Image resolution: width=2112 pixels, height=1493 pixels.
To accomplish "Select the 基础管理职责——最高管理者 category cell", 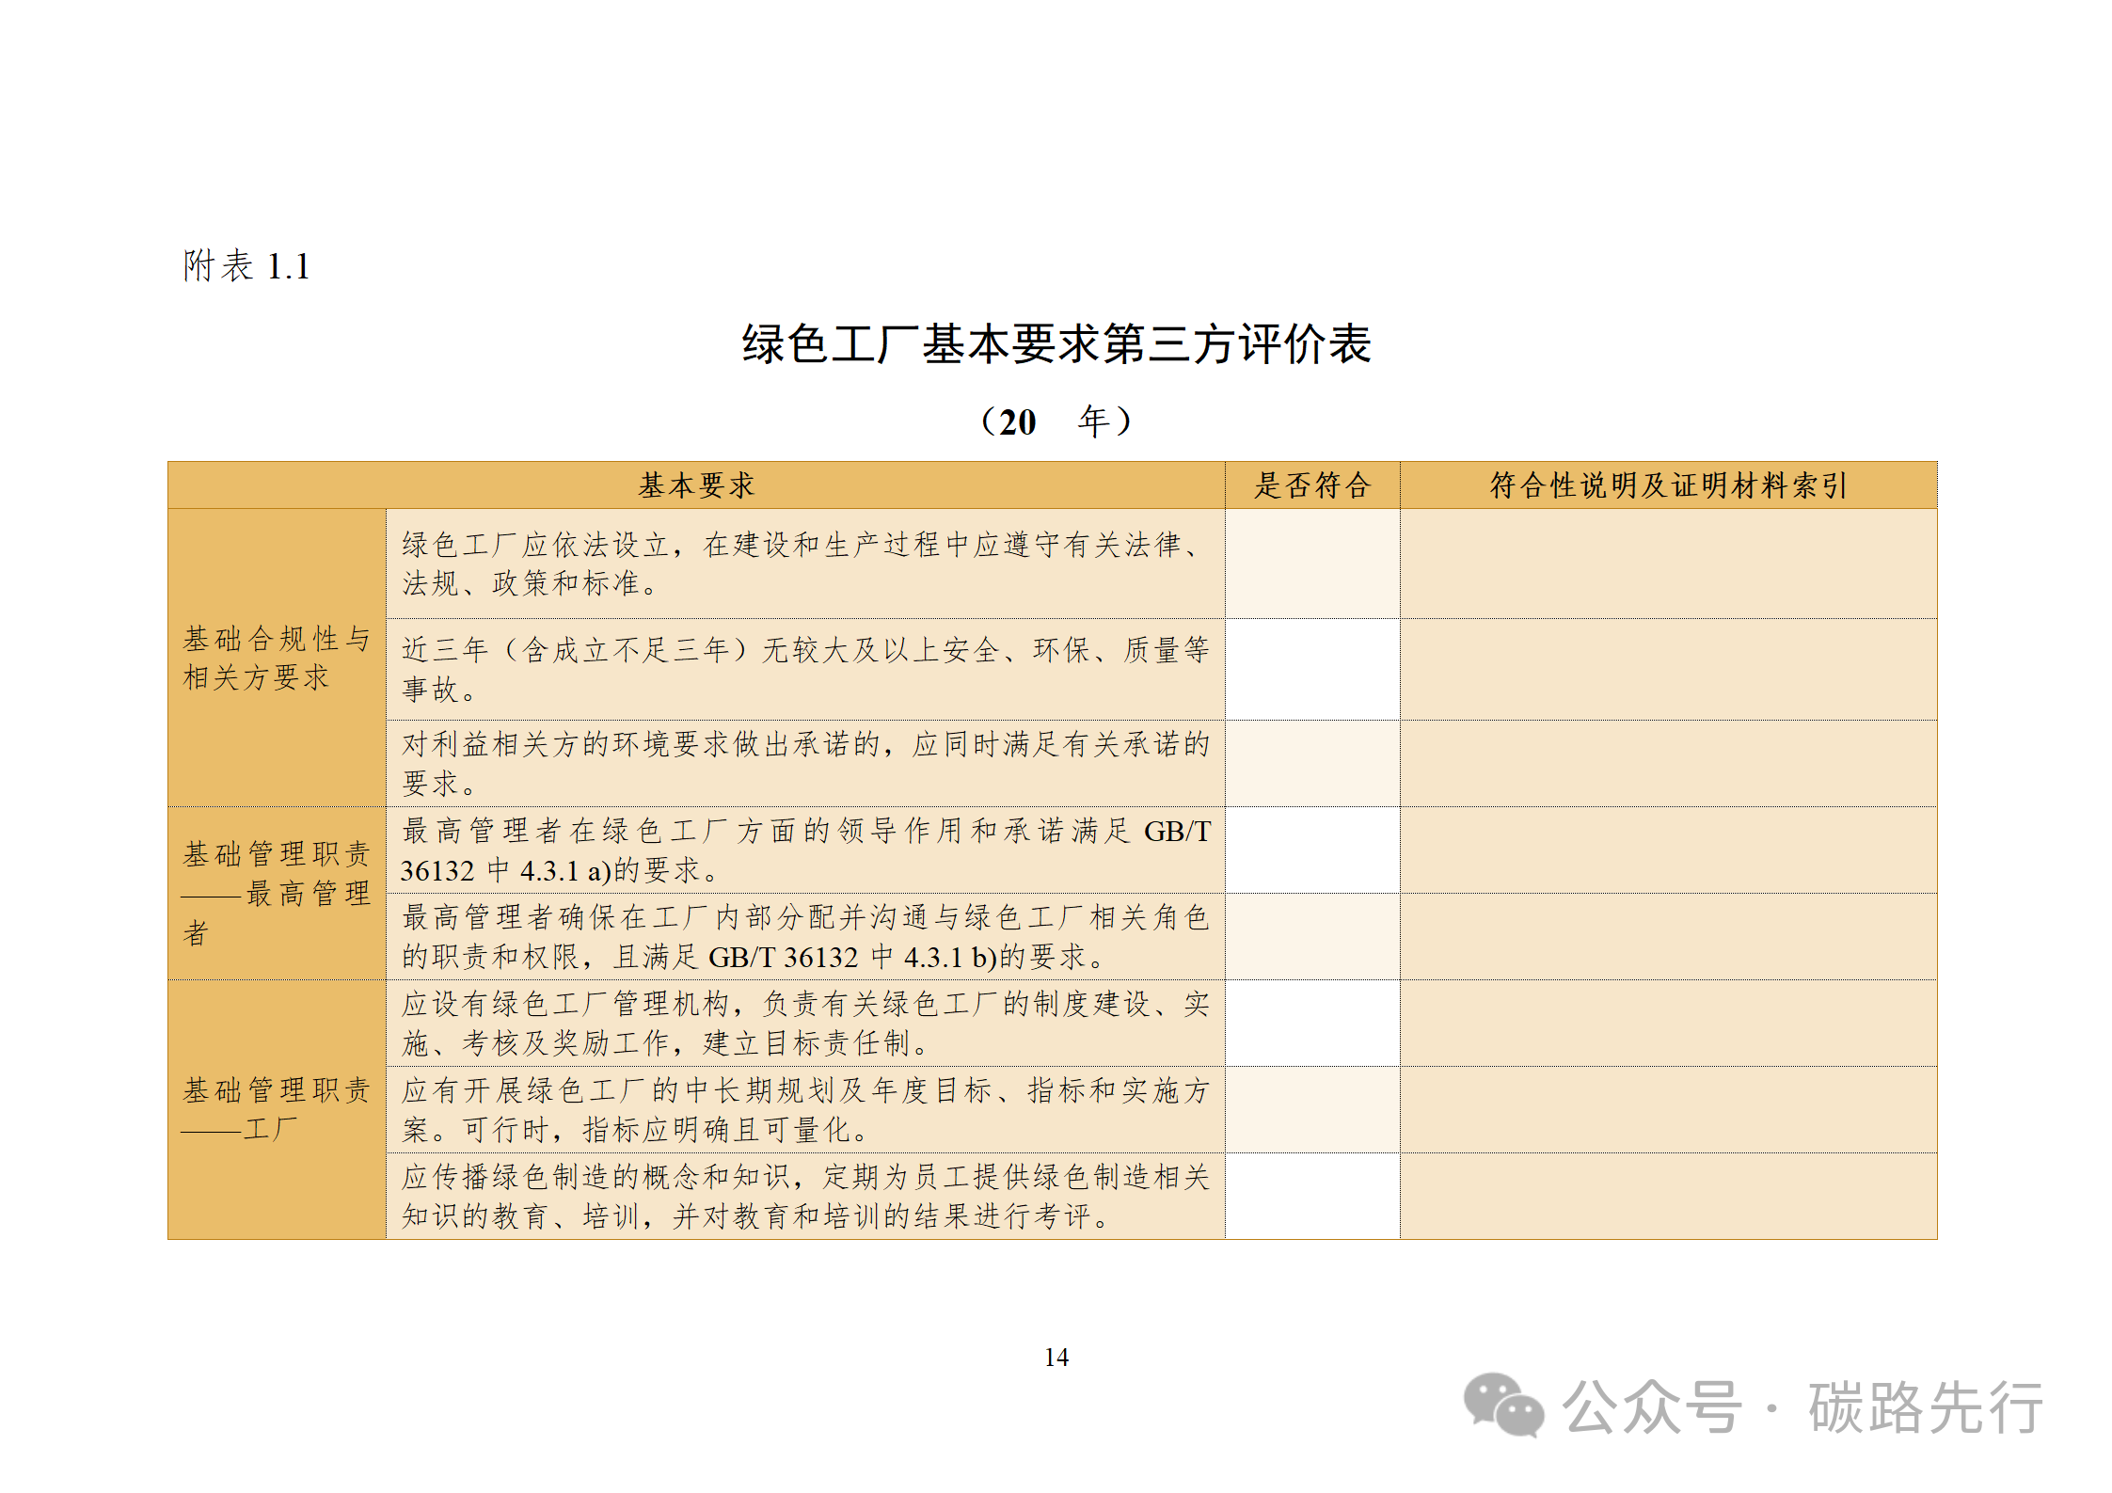I will [x=276, y=893].
